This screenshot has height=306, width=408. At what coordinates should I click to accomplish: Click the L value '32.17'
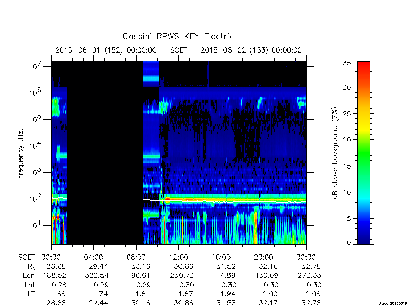point(268,303)
